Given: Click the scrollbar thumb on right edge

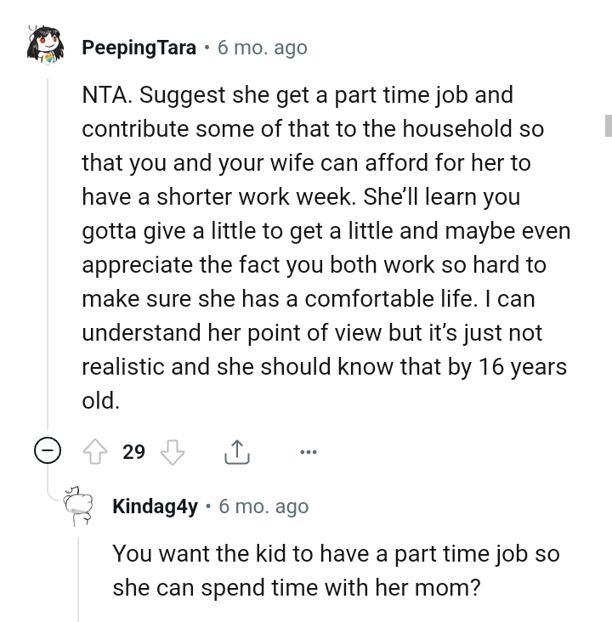Looking at the screenshot, I should point(608,125).
